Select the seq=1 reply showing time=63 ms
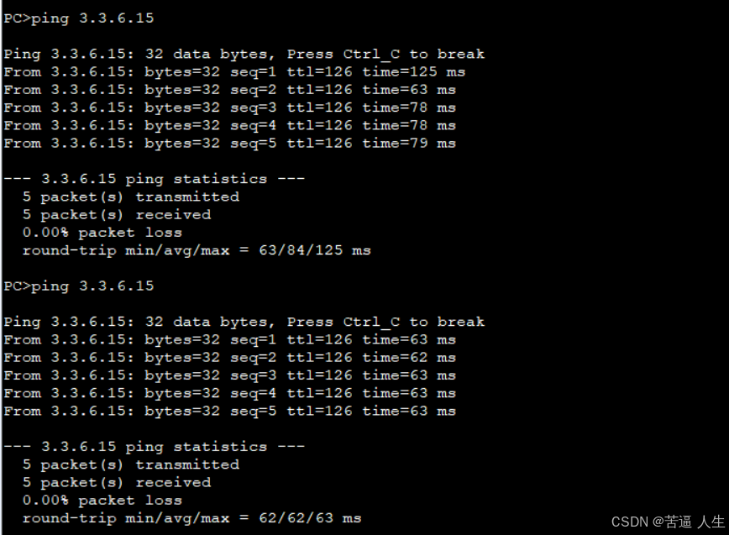 click(x=229, y=340)
